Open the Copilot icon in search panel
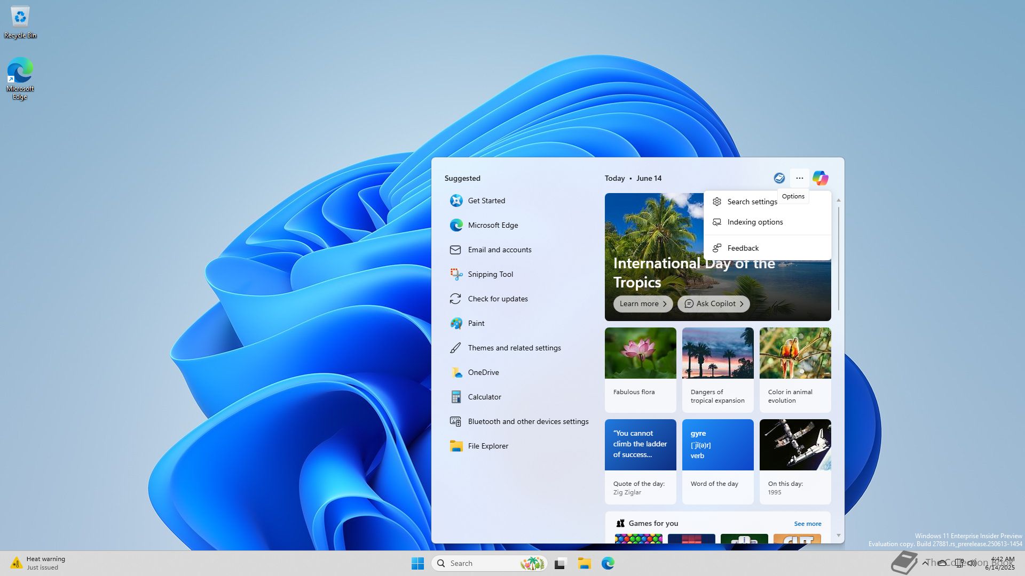 [820, 178]
